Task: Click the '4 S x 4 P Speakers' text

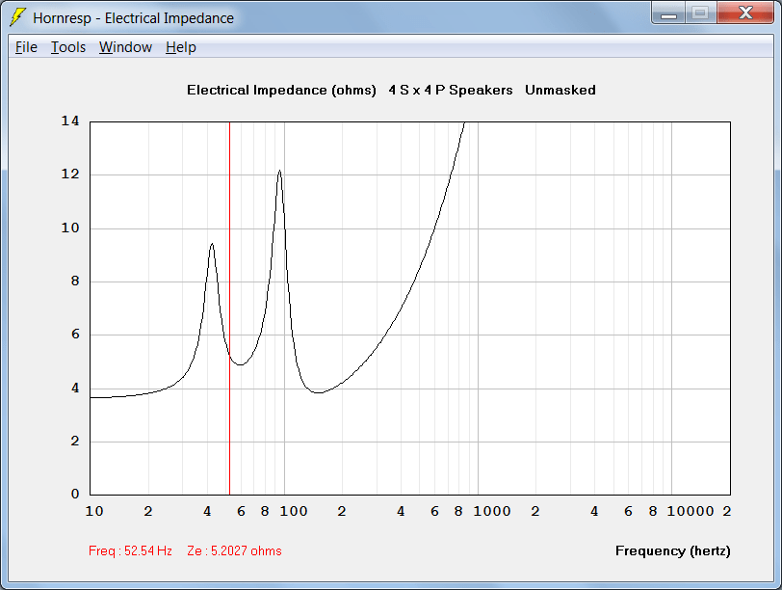Action: click(451, 90)
